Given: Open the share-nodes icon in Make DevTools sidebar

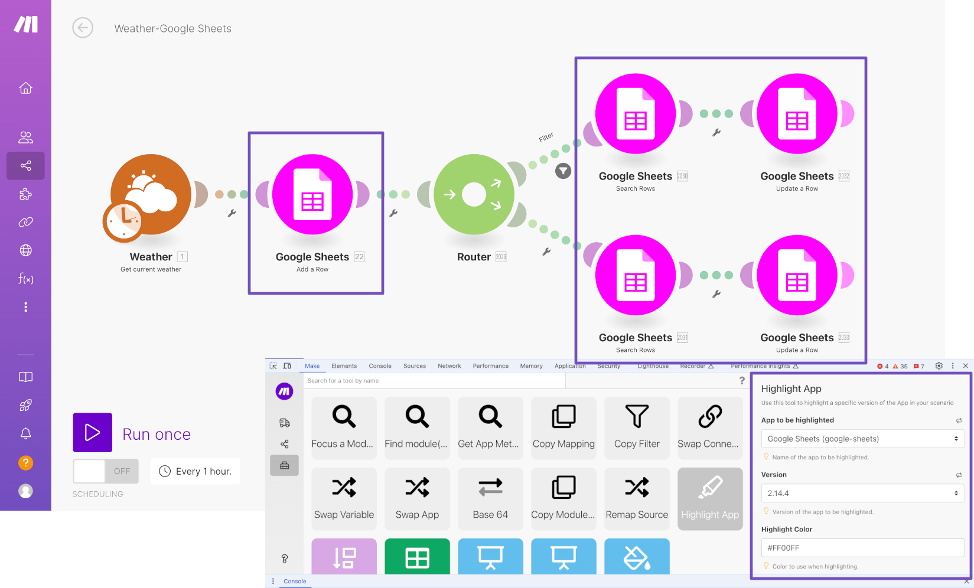Looking at the screenshot, I should 284,444.
